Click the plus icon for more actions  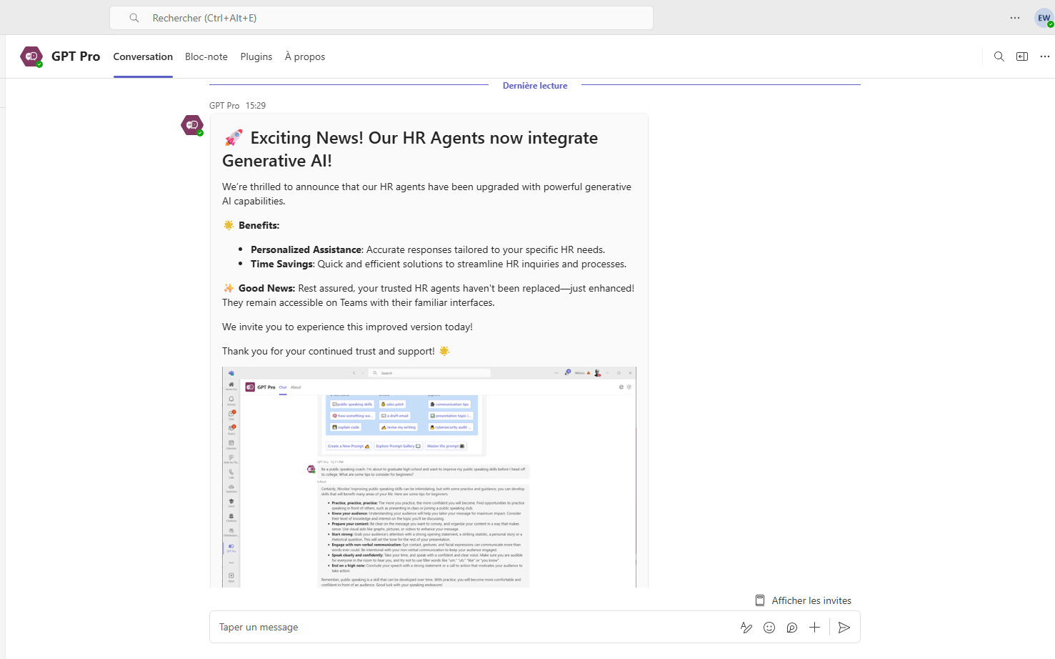[x=814, y=628]
